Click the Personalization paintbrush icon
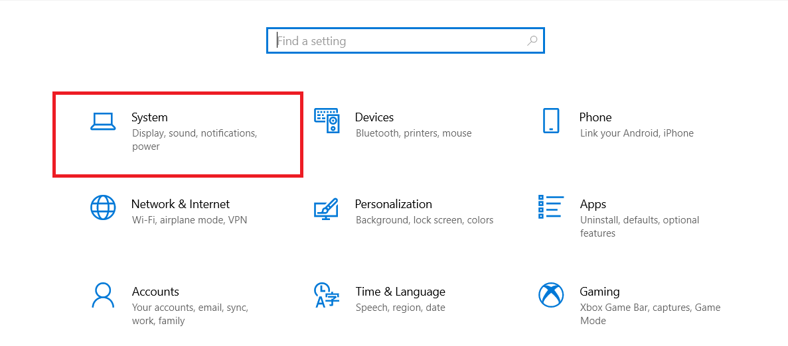This screenshot has width=788, height=346. pyautogui.click(x=327, y=208)
